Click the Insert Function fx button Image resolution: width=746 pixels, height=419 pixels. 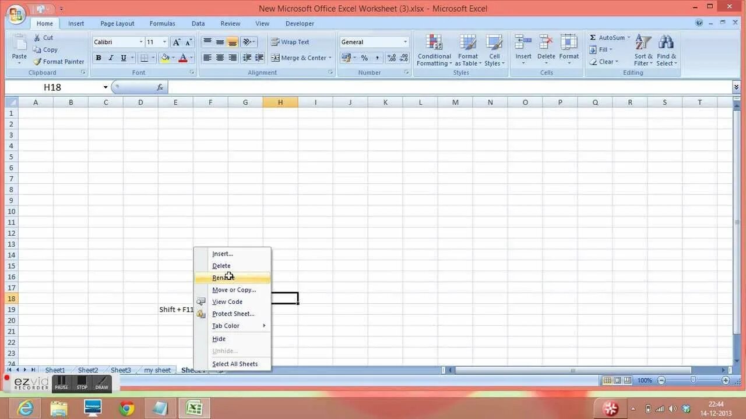160,87
